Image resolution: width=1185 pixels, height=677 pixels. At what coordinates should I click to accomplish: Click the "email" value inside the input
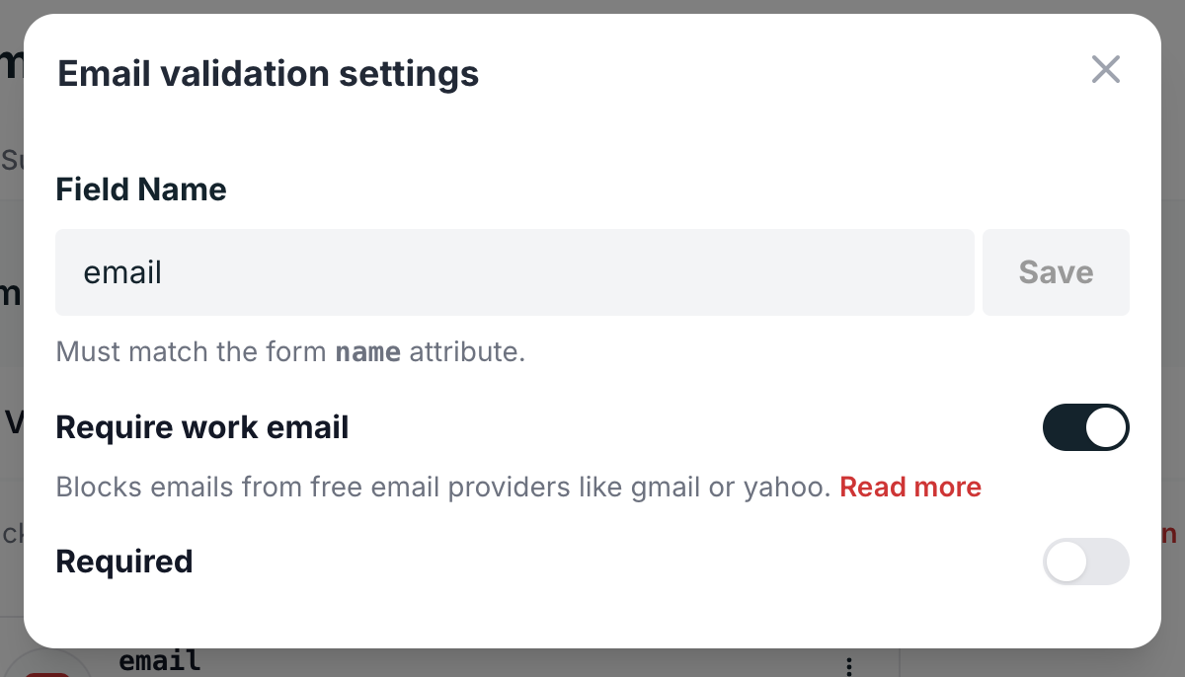point(122,272)
